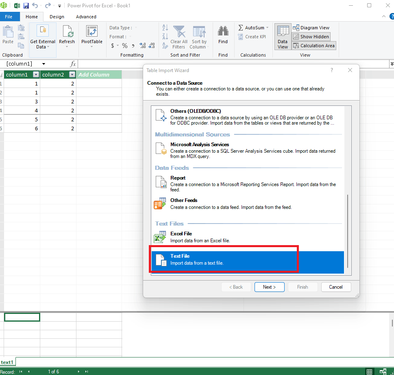Select Text File source
The width and height of the screenshot is (394, 375).
(x=248, y=262)
